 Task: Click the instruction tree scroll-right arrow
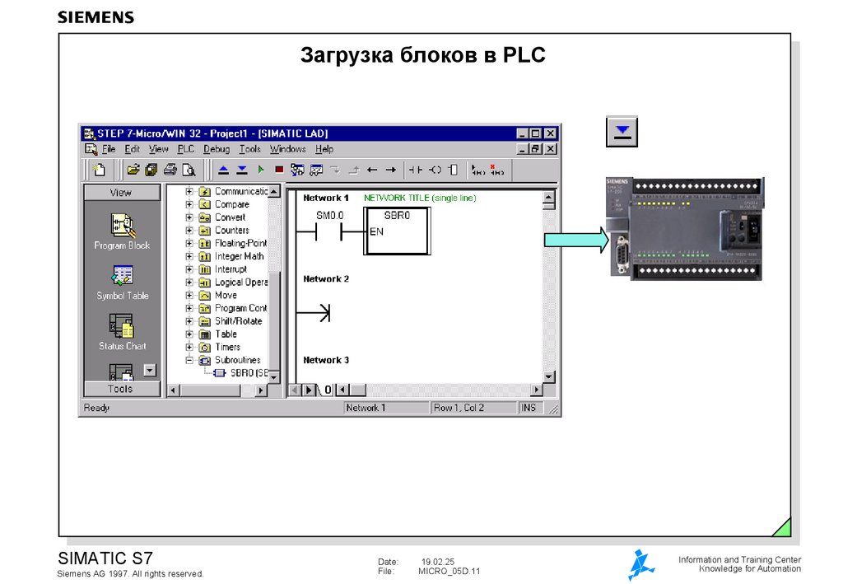pos(261,390)
